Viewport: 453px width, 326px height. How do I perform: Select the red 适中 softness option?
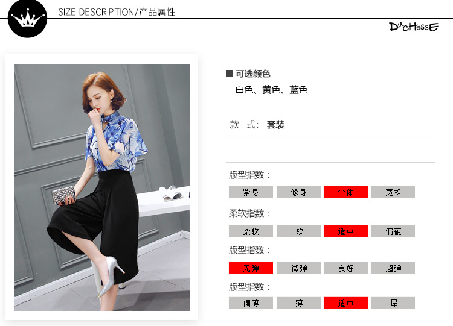(x=346, y=231)
